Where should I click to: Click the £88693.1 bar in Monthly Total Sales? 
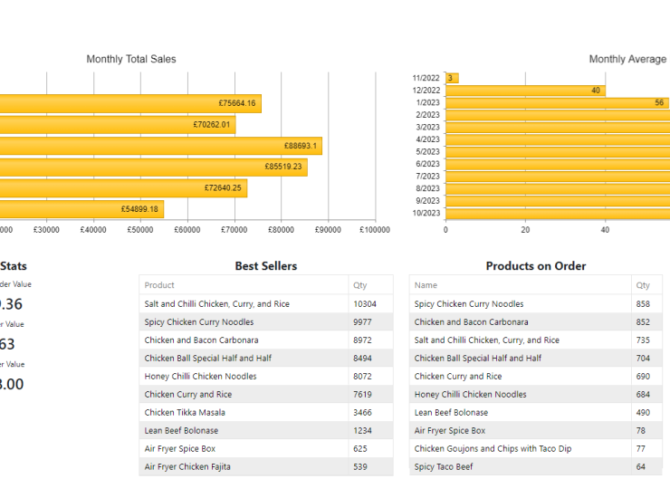163,146
